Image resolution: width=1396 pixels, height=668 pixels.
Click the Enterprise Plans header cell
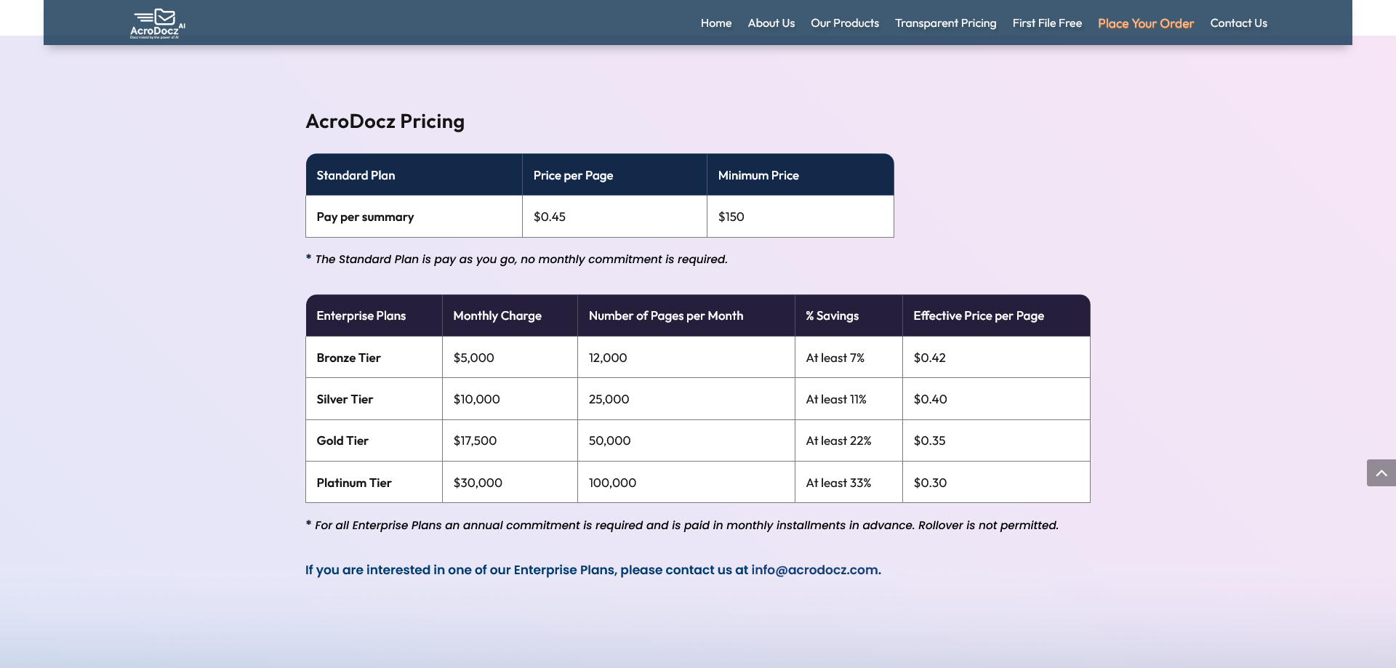click(374, 315)
